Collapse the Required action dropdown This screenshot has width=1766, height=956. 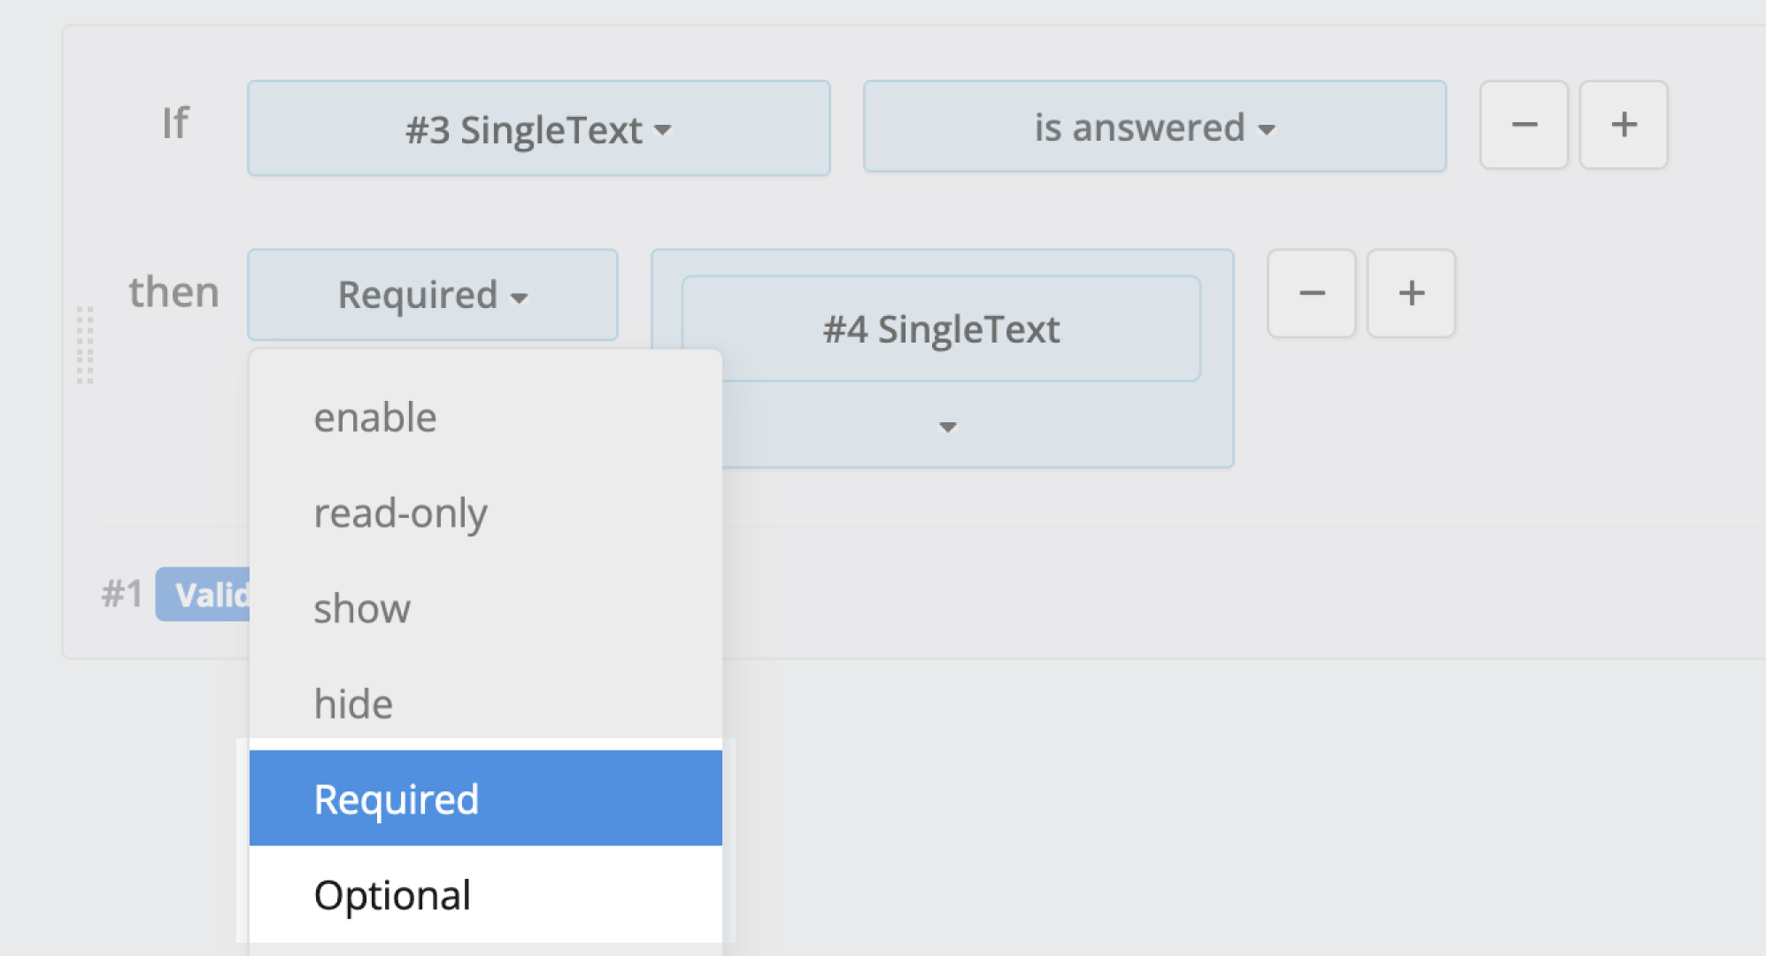(432, 295)
